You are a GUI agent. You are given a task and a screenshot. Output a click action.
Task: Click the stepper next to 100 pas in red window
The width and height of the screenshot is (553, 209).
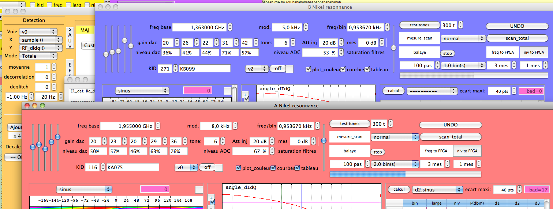(367, 164)
